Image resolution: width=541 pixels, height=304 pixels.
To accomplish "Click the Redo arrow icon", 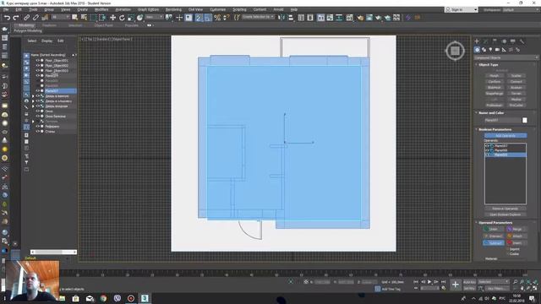I will tap(16, 18).
